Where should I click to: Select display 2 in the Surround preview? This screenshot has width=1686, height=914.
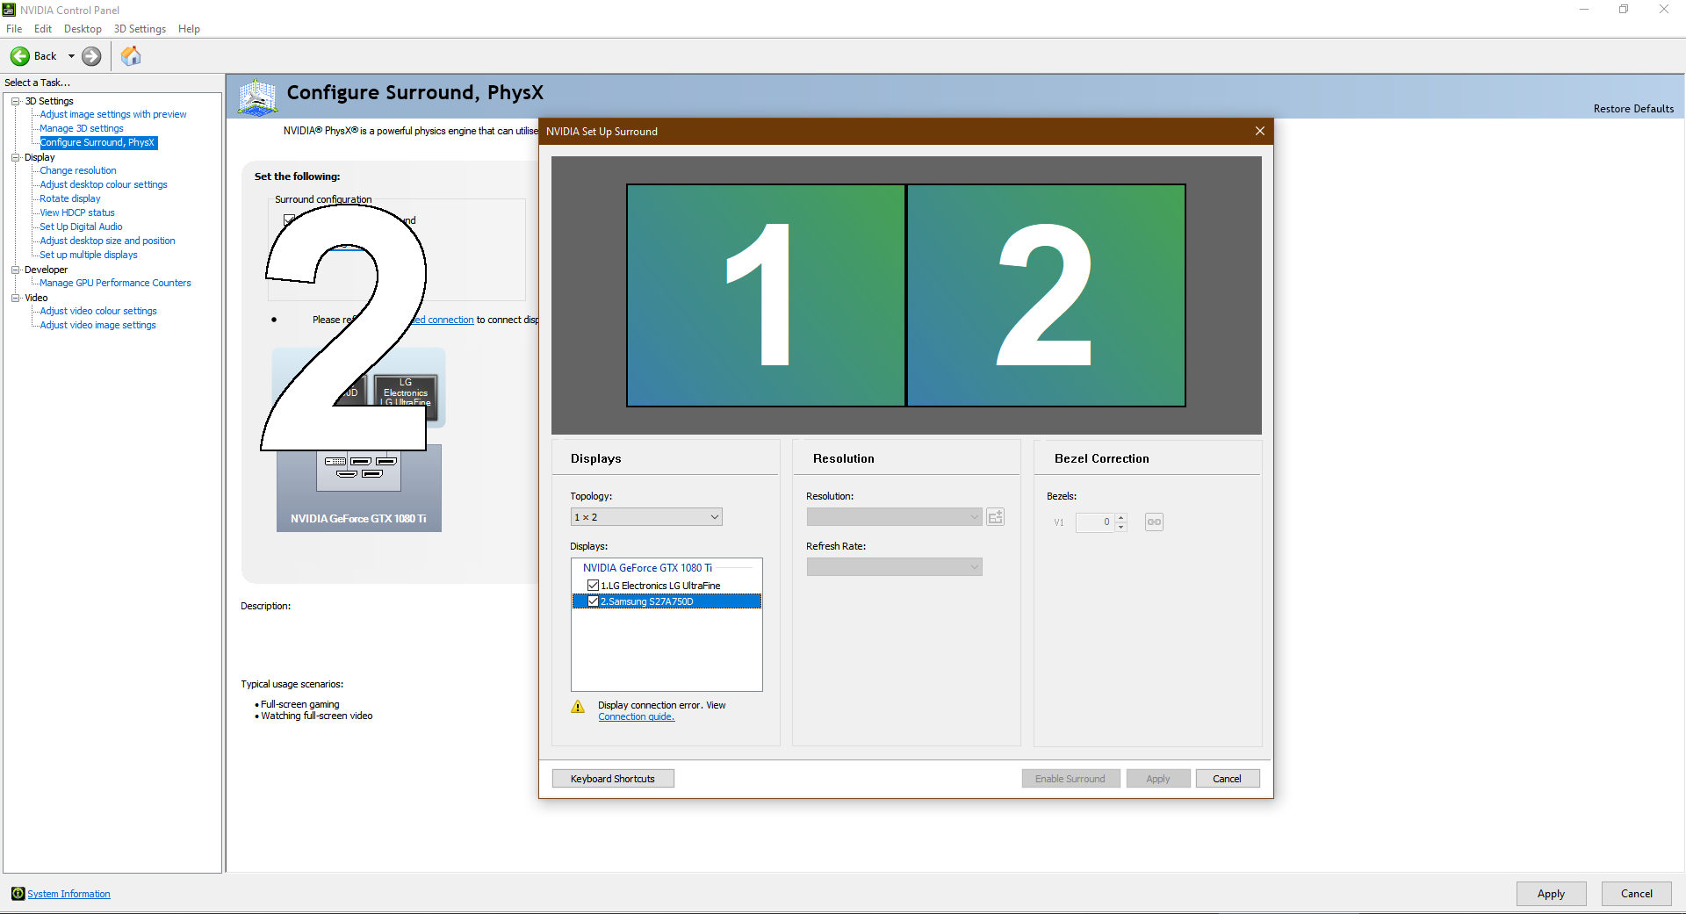point(1046,295)
